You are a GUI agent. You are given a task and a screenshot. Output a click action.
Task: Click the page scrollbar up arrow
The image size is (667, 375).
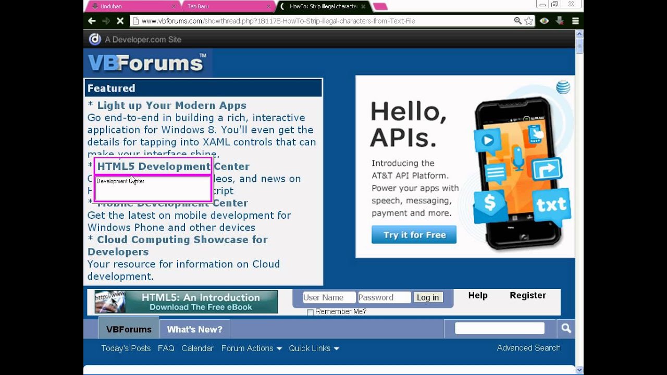pos(579,34)
